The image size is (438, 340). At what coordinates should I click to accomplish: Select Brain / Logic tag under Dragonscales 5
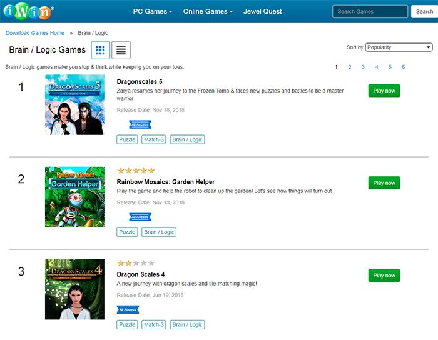(187, 139)
